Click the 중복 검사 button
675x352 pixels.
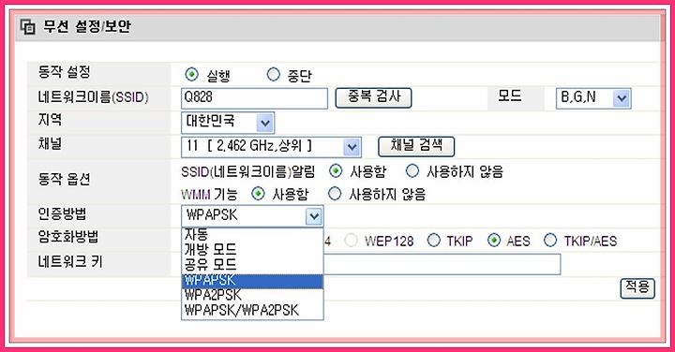[373, 97]
